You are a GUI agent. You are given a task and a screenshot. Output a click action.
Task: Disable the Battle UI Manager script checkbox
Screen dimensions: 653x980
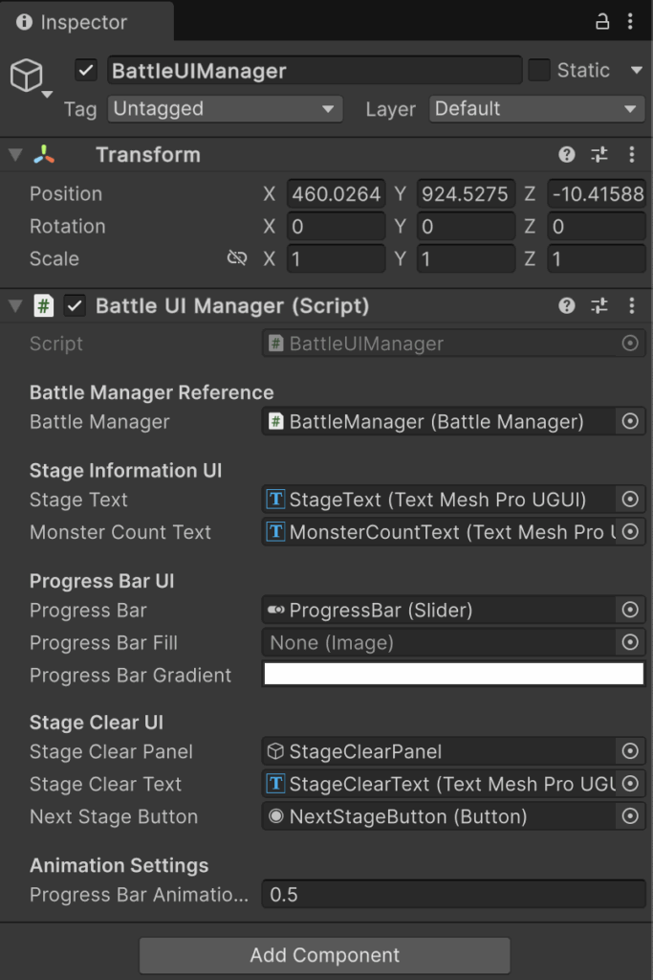tap(75, 305)
